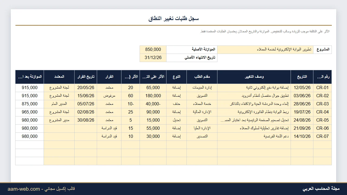Click the approver cell "المدير العام"
This screenshot has width=347, height=195.
pyautogui.click(x=59, y=104)
